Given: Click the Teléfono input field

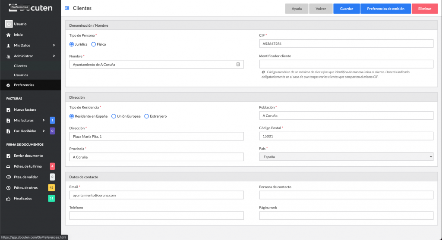Looking at the screenshot, I should [x=156, y=216].
